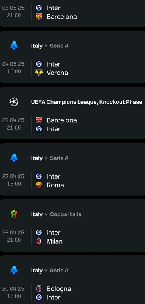Open the Coppa Italia competition link
The width and height of the screenshot is (145, 304).
66,214
